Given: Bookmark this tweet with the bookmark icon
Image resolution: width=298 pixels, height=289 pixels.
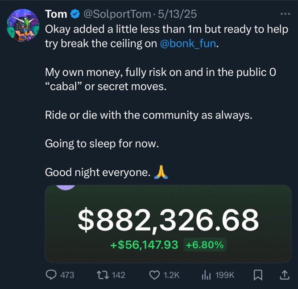Looking at the screenshot, I should tap(258, 275).
